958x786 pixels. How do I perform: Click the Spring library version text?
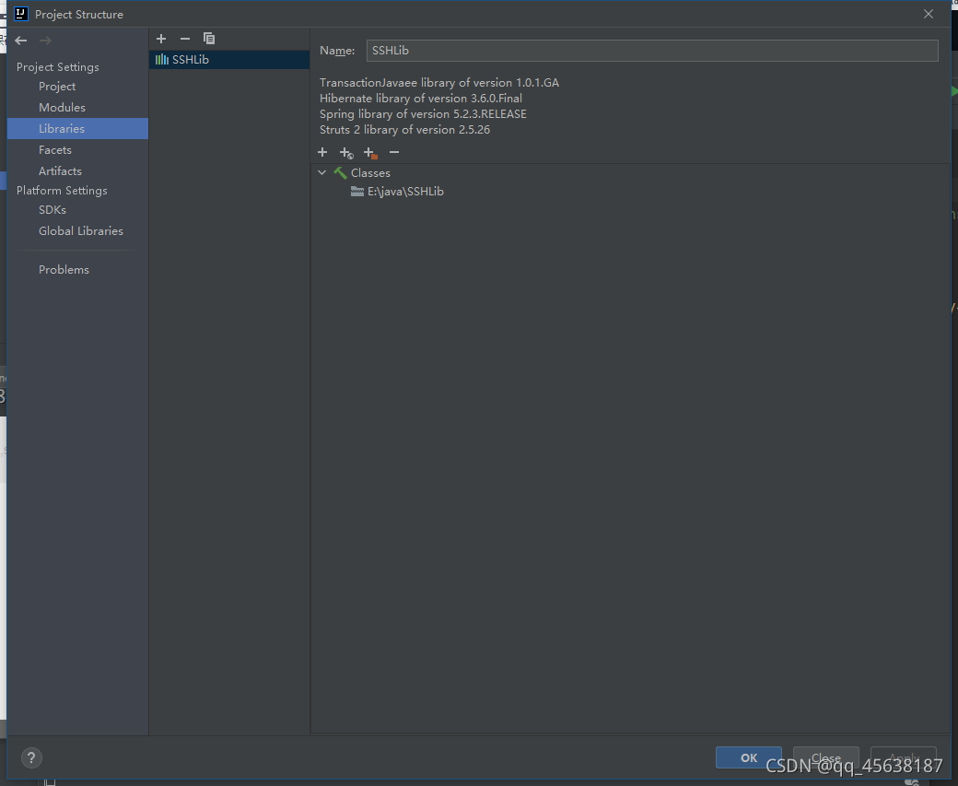click(423, 114)
